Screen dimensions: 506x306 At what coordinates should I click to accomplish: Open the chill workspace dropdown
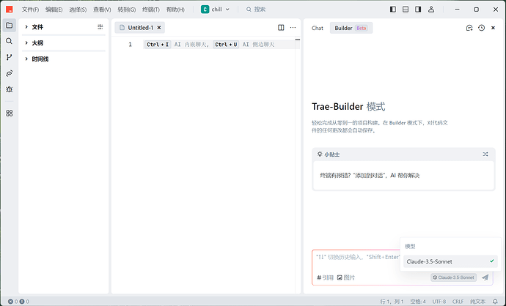[216, 10]
